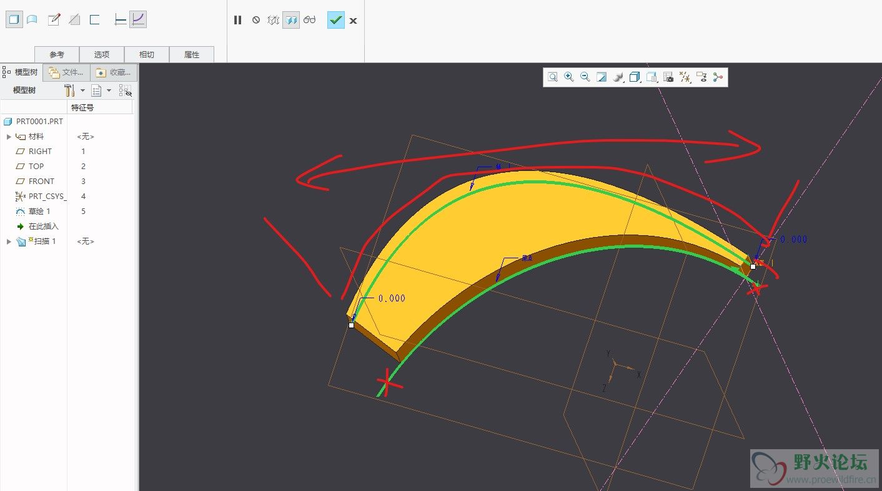Toggle the tree visibility eye icon

point(126,90)
